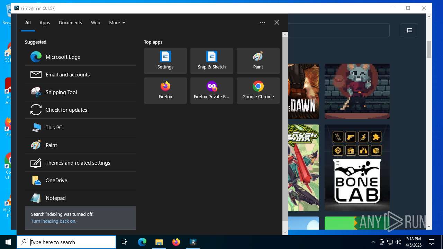The width and height of the screenshot is (443, 249).
Task: Select the Rush Punk game thumbnail
Action: click(x=304, y=168)
